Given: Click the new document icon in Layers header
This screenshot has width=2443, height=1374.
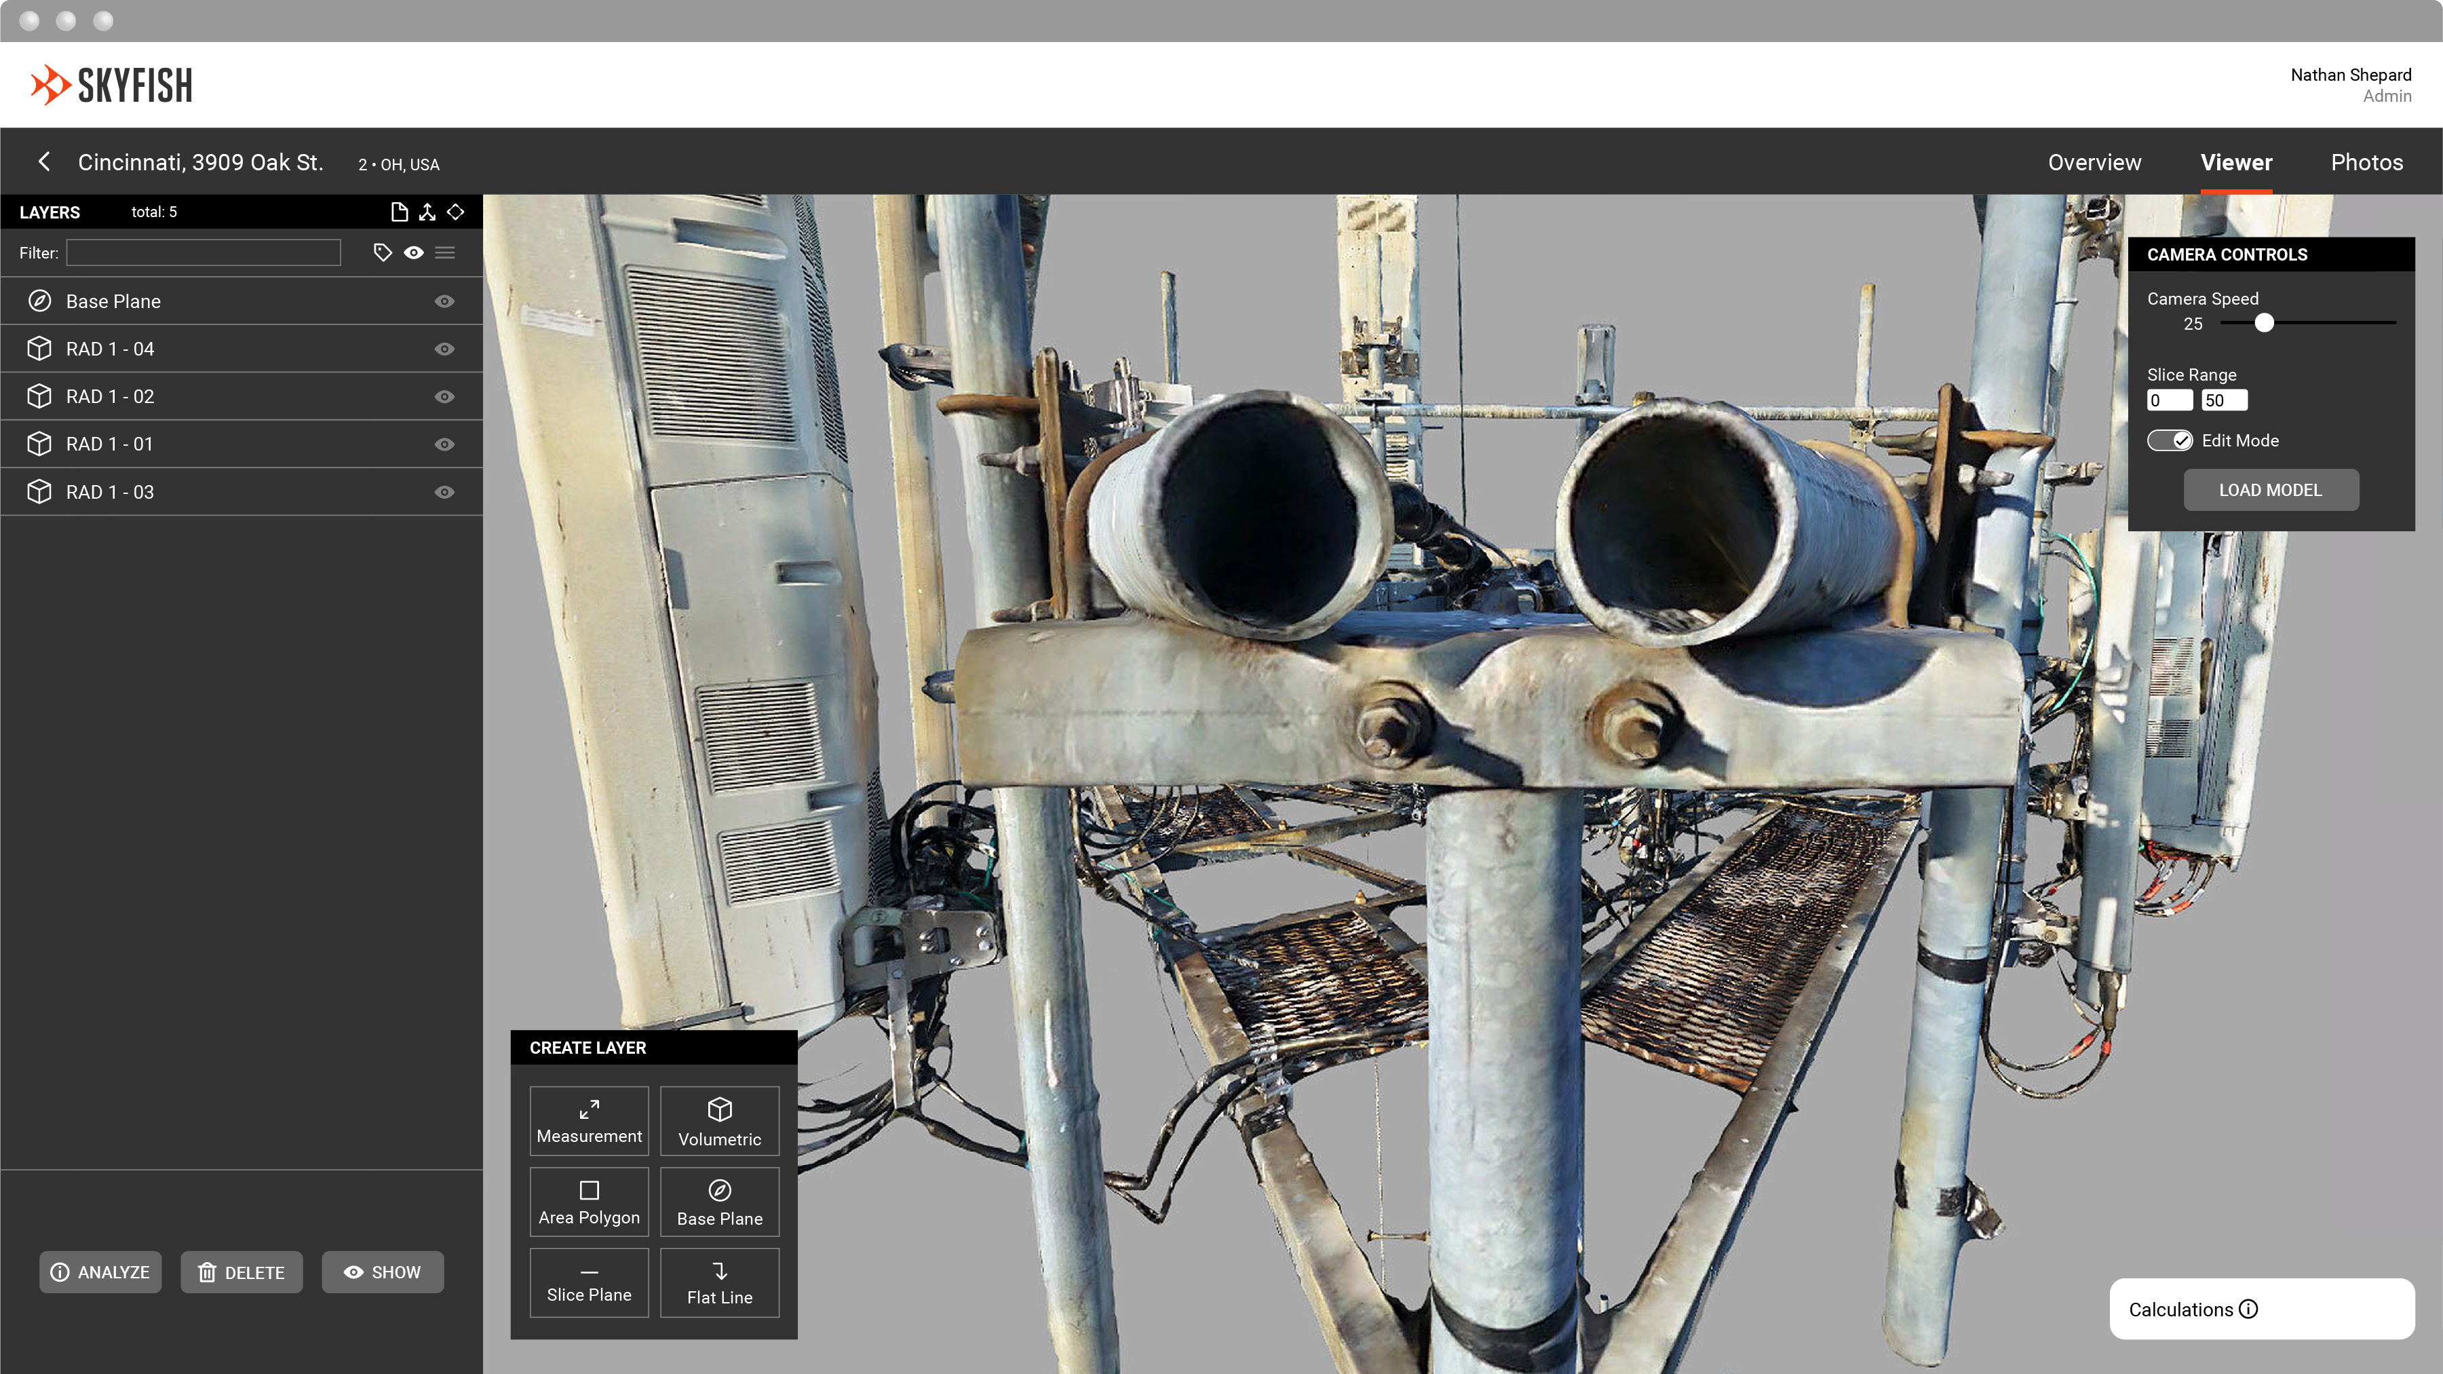Looking at the screenshot, I should pyautogui.click(x=400, y=212).
